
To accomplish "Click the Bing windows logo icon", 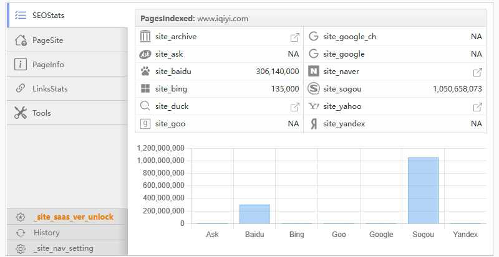I will tap(145, 89).
